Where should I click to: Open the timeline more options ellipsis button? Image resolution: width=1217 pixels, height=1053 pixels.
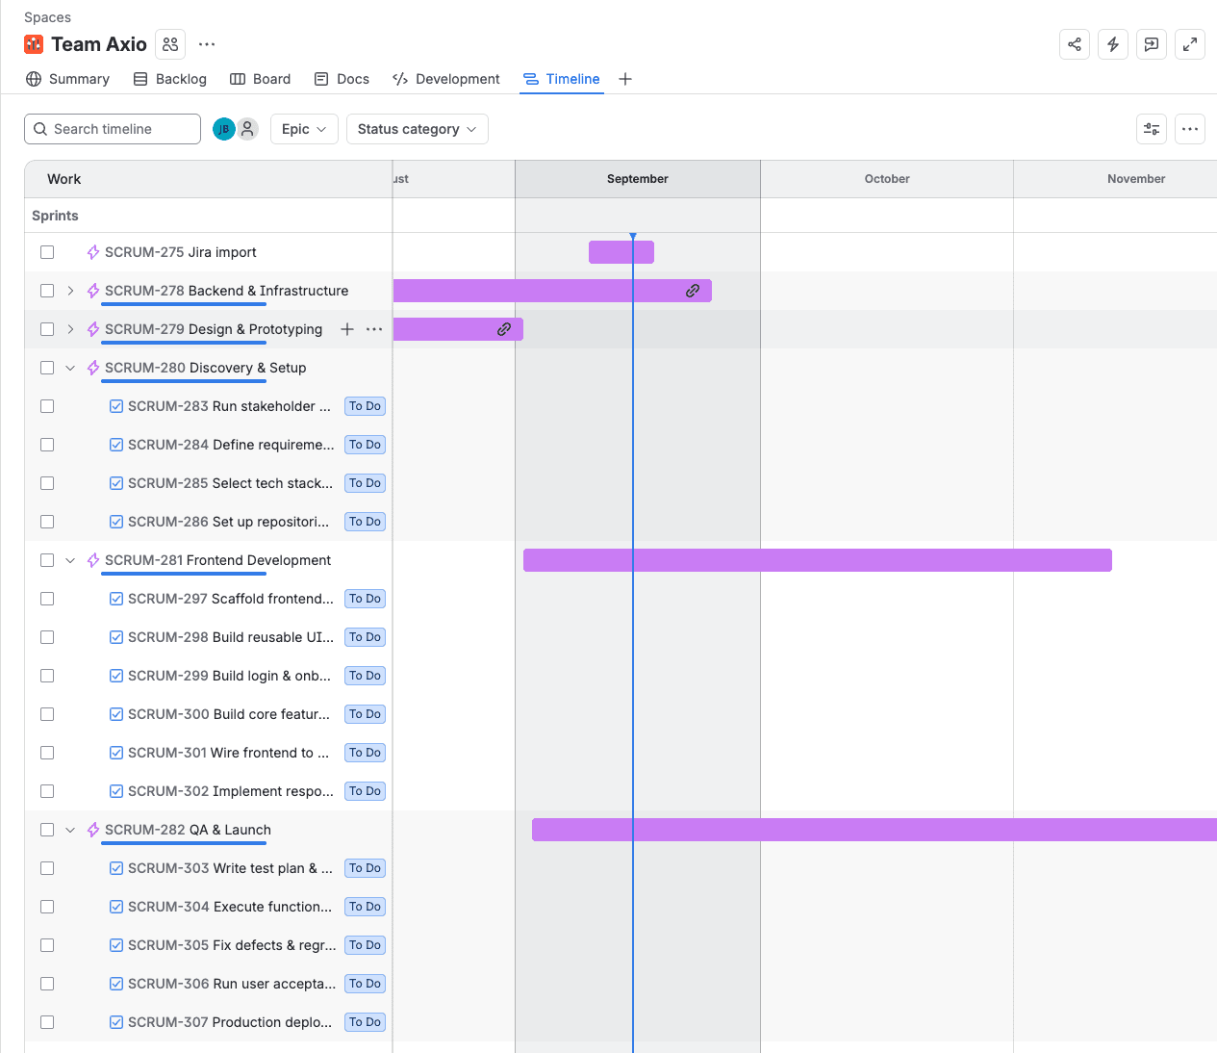click(x=1190, y=129)
